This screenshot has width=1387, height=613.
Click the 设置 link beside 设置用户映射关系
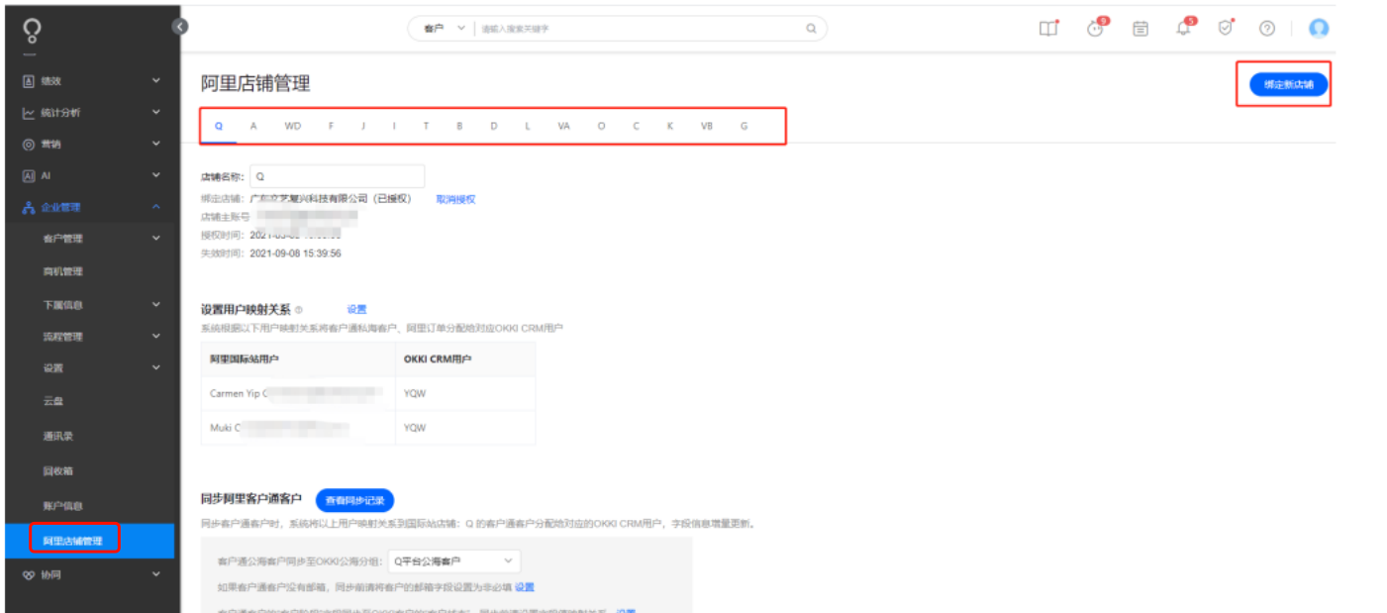click(356, 309)
